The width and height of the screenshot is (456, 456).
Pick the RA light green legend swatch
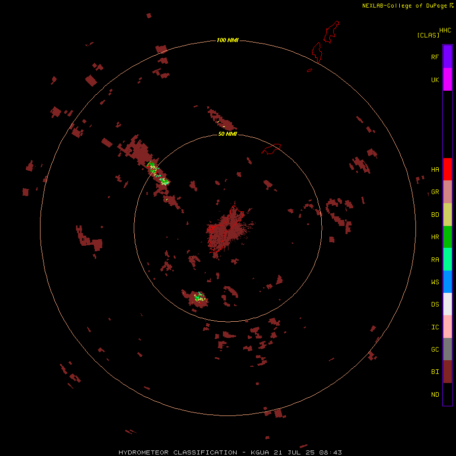[447, 259]
